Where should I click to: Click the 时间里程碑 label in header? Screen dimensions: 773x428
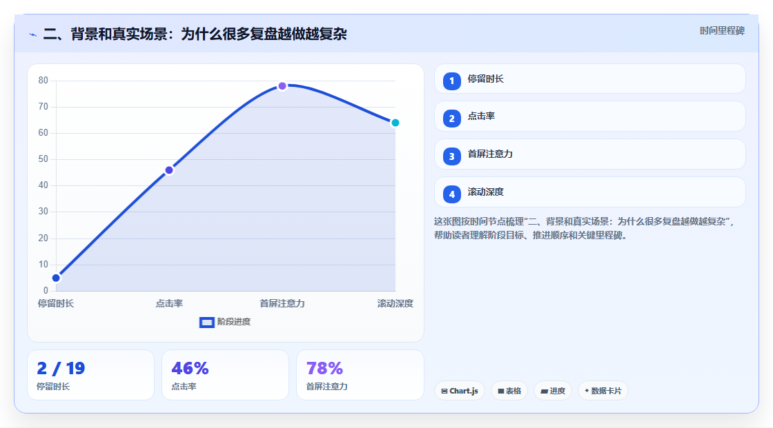pos(722,31)
